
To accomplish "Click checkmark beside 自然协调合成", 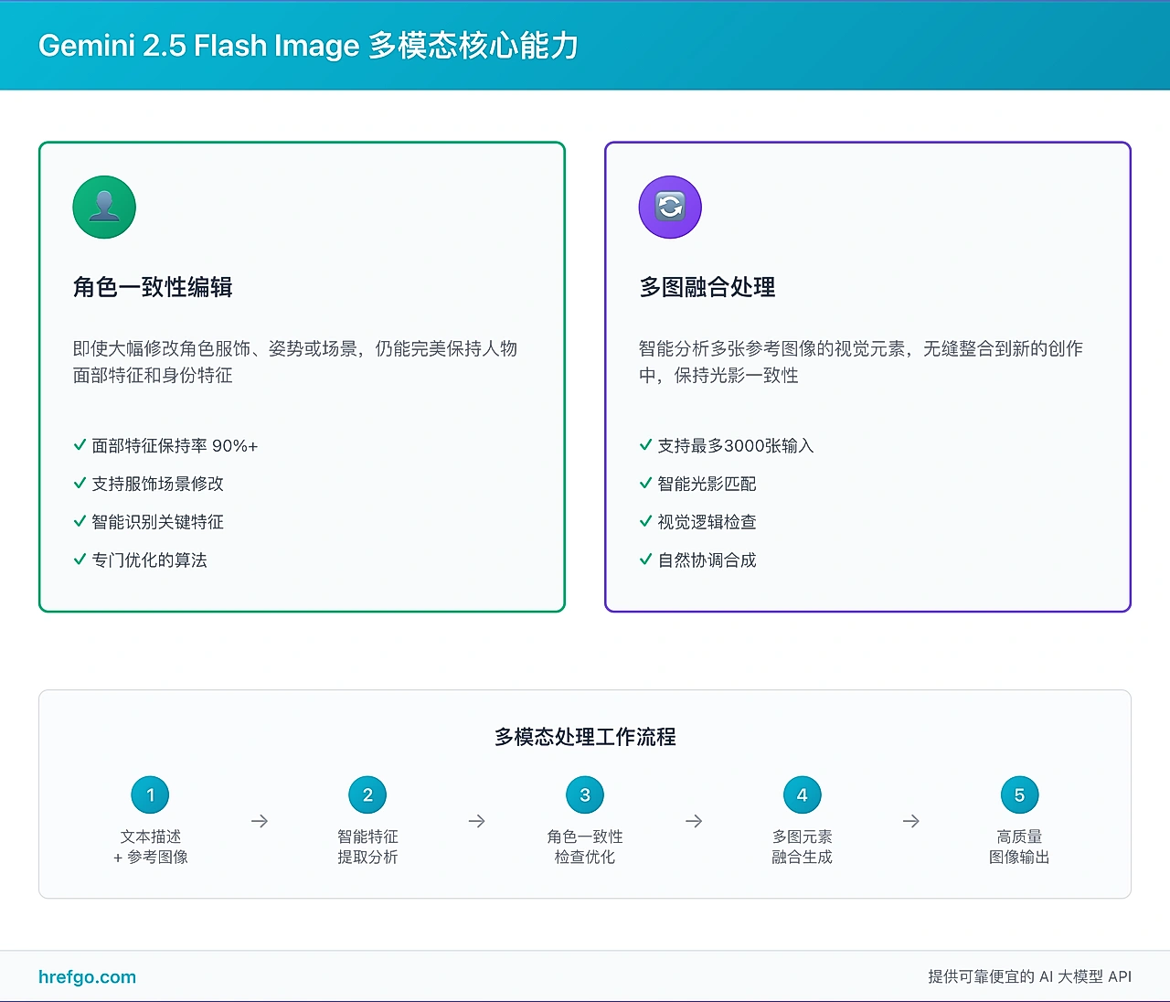I will [x=645, y=560].
